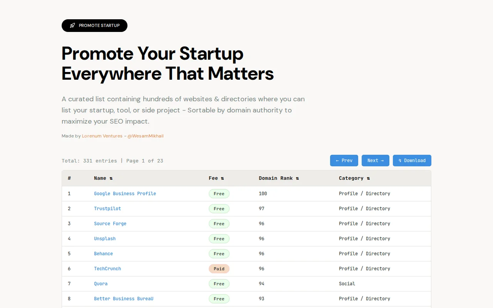Screen dimensions: 493x308
Task: Go to next page with Next button
Action: (376, 161)
